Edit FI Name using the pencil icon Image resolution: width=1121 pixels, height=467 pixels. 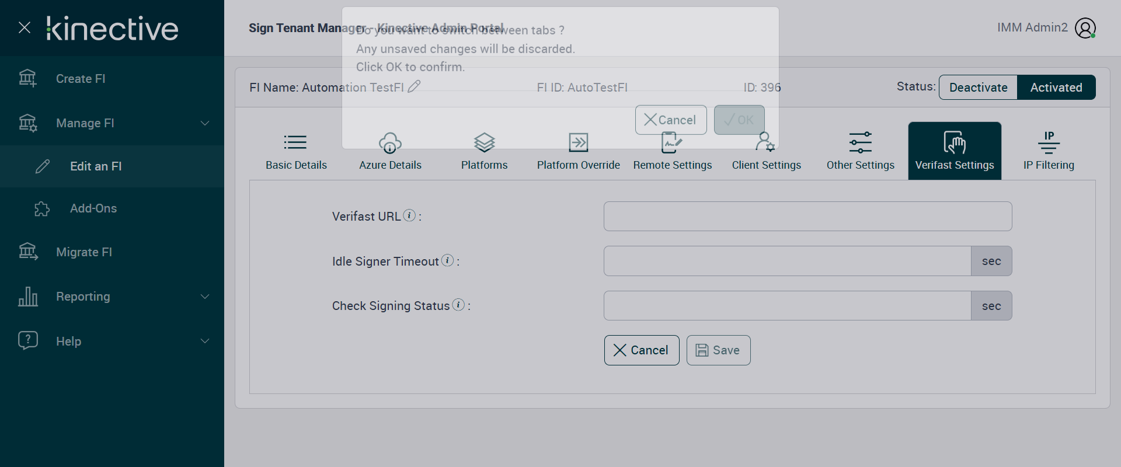tap(414, 86)
